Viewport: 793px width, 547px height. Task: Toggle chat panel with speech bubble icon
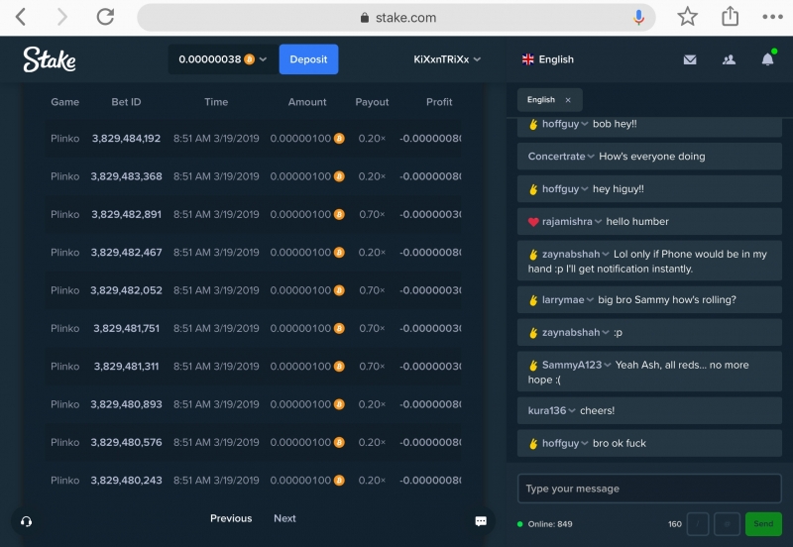click(x=481, y=521)
